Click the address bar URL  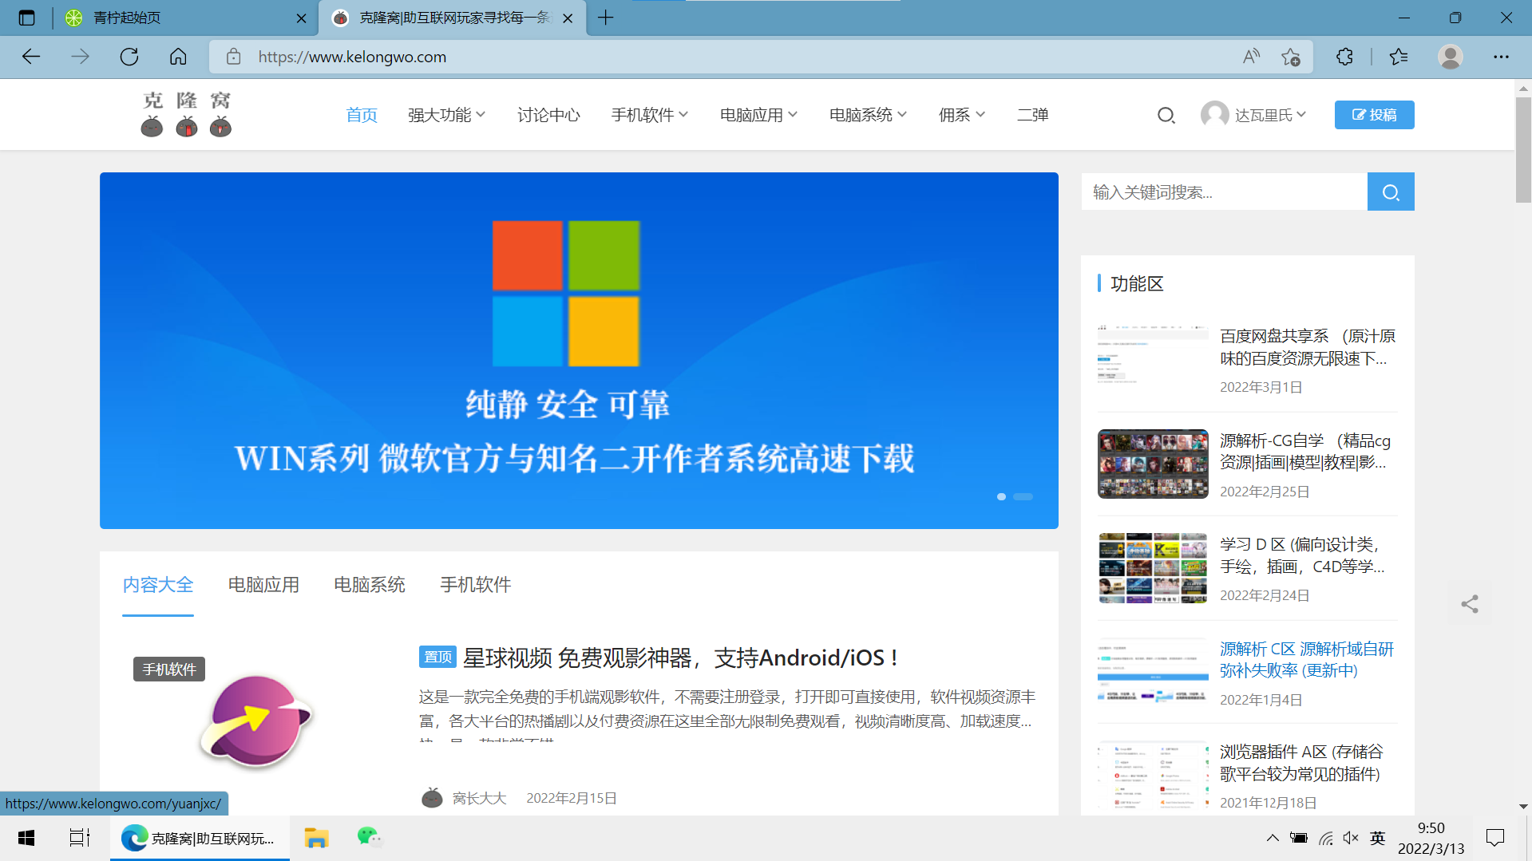coord(352,57)
